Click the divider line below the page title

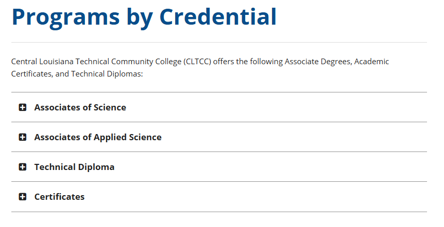[x=219, y=42]
